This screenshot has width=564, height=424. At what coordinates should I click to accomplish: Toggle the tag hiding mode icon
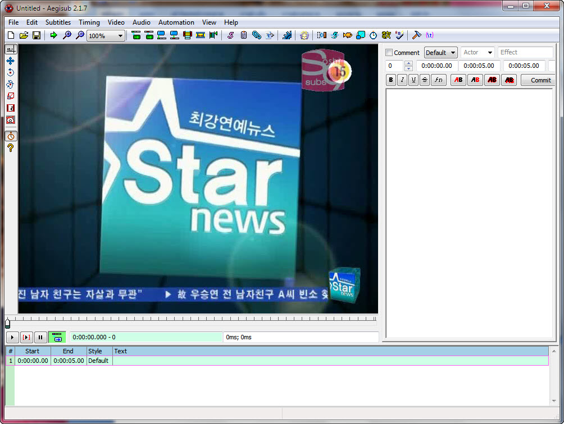point(430,35)
